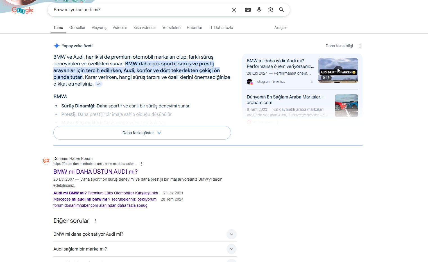View the Haberler tab
The width and height of the screenshot is (428, 262).
194,27
